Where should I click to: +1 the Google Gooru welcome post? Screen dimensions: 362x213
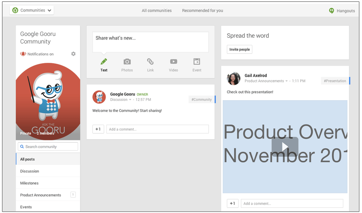click(x=98, y=129)
